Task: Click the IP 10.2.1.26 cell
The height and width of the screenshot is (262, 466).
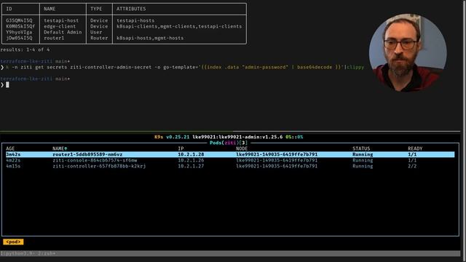Action: pyautogui.click(x=191, y=160)
